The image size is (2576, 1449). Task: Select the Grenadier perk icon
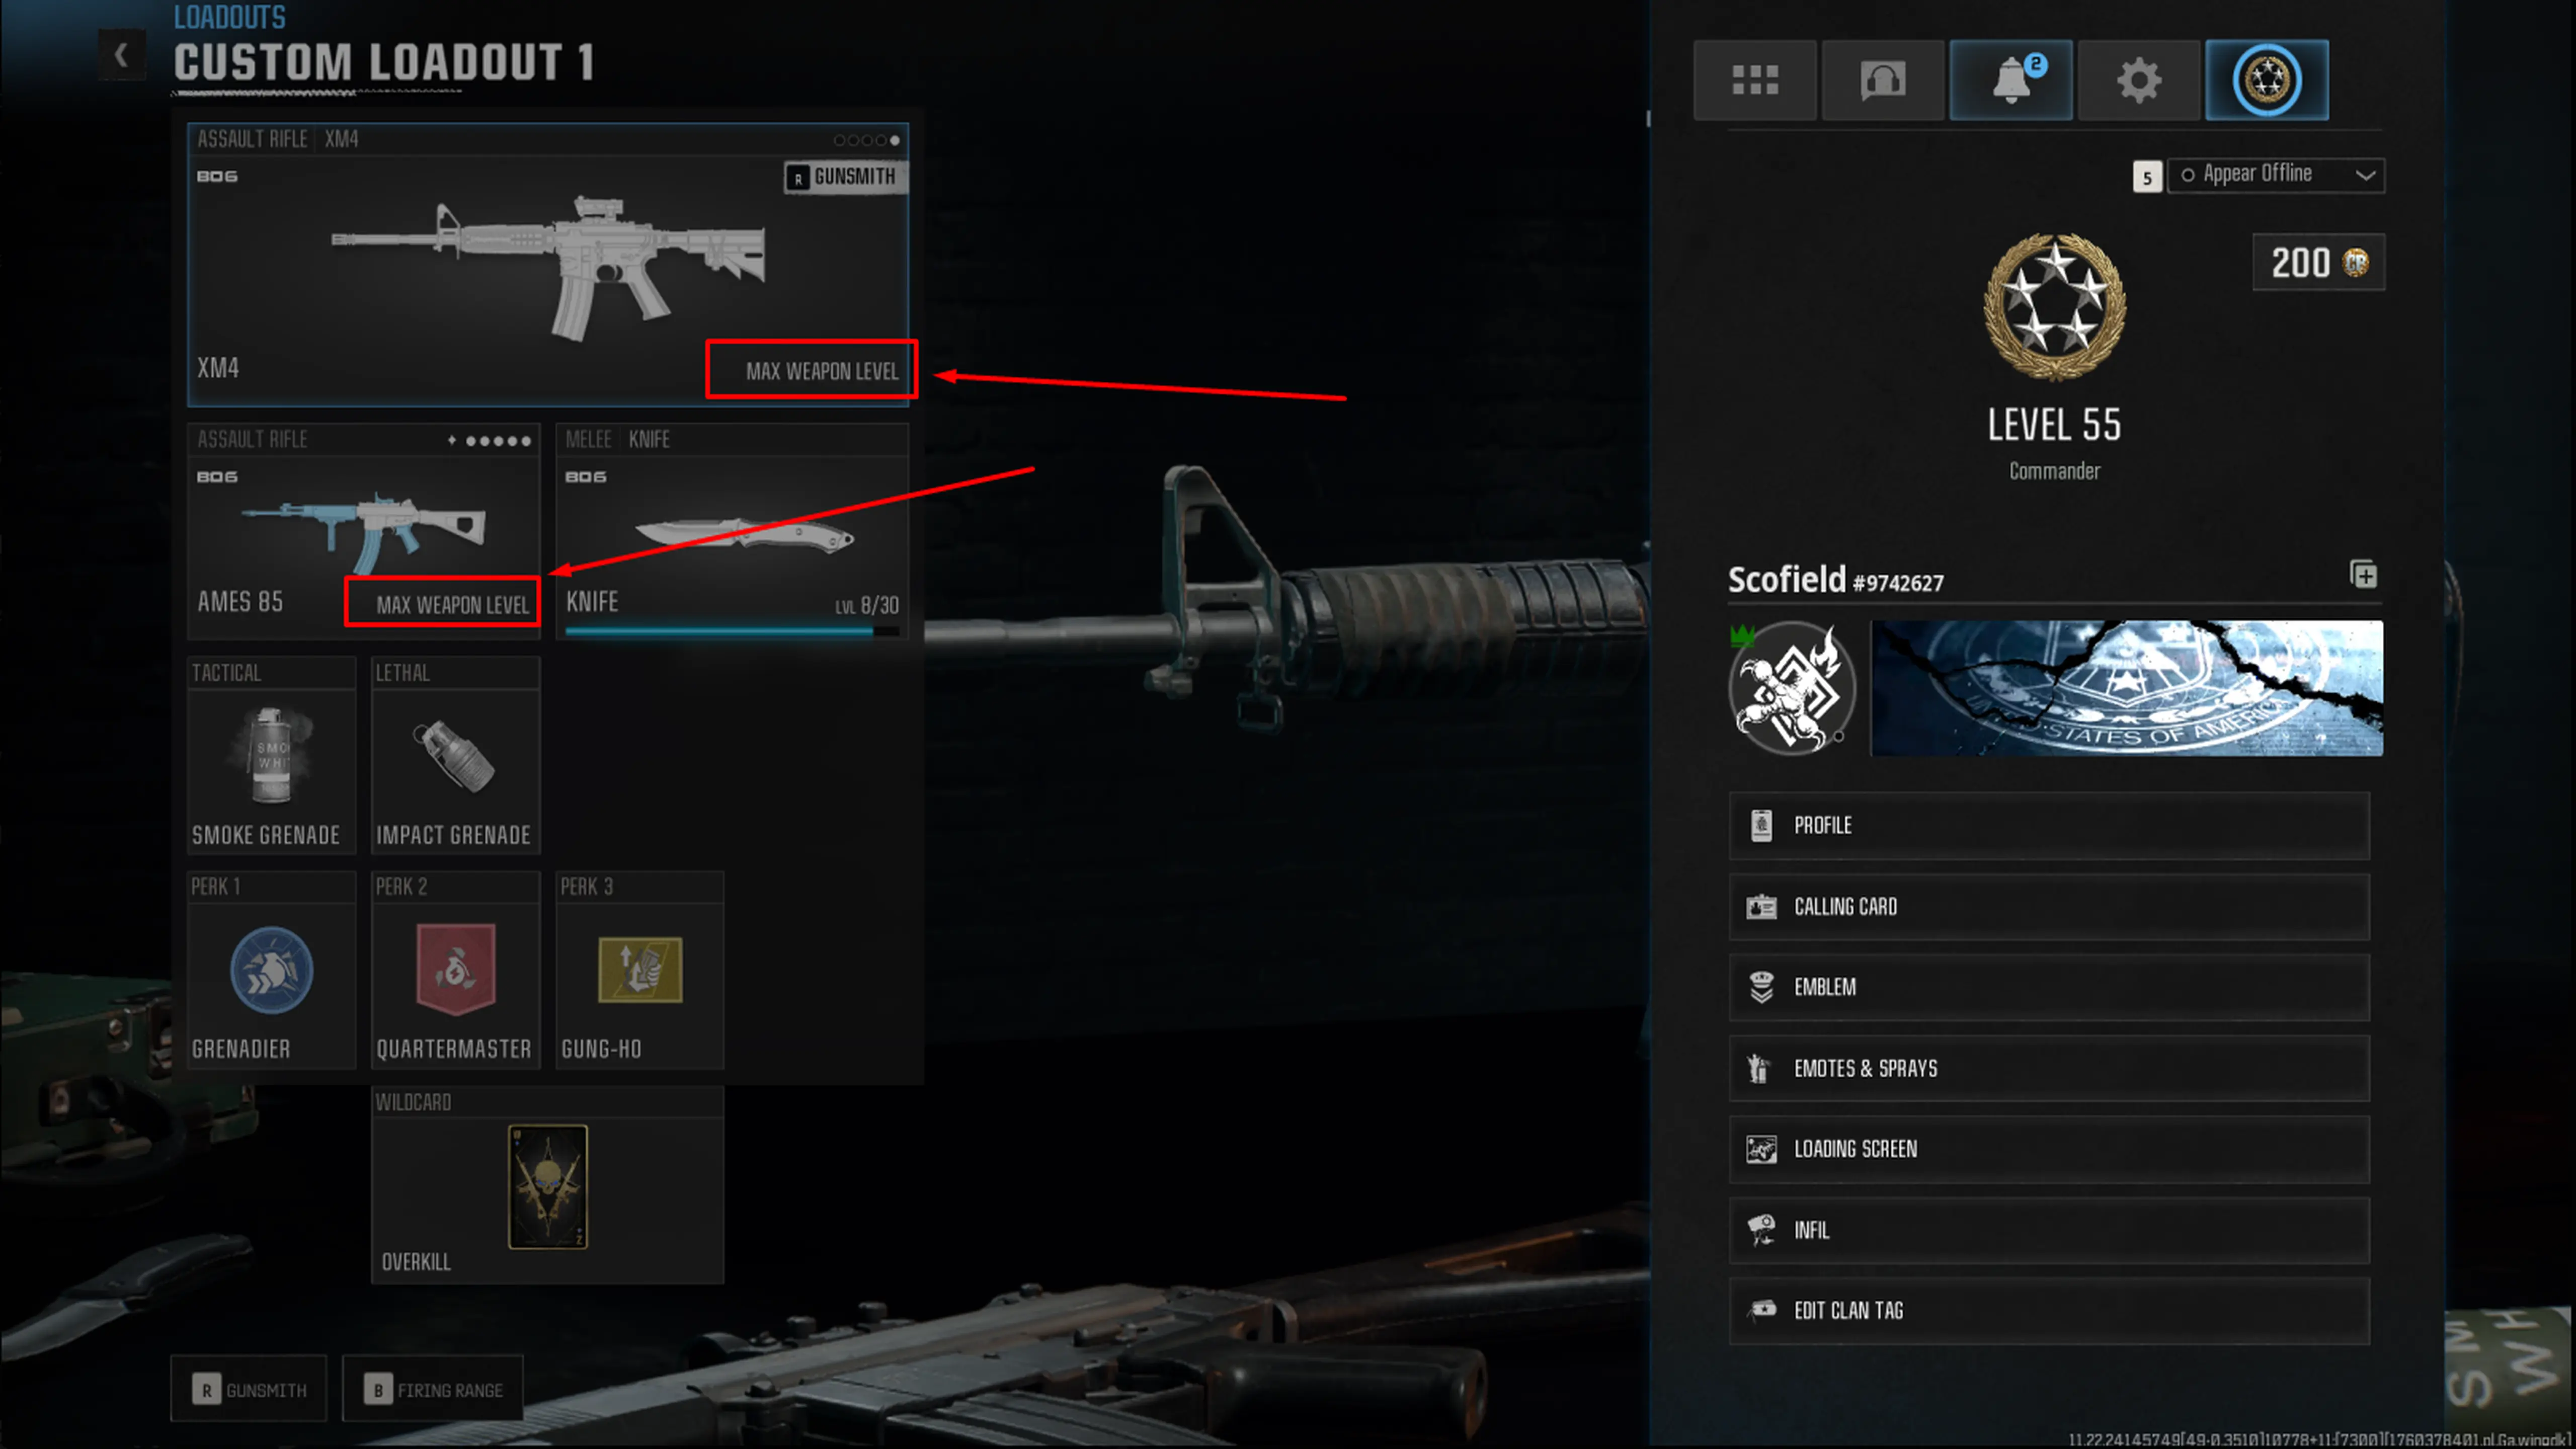(271, 969)
